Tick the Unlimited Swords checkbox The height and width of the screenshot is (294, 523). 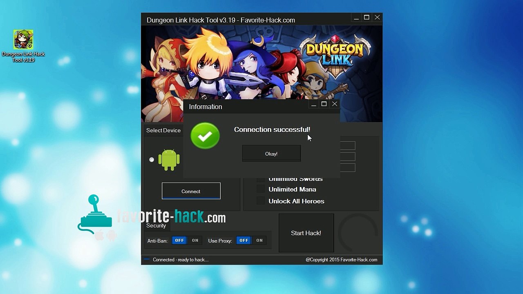pos(261,179)
